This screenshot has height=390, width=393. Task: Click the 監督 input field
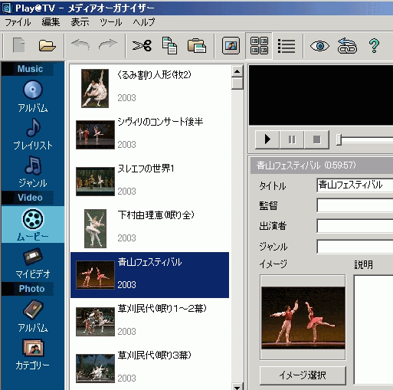pos(355,205)
